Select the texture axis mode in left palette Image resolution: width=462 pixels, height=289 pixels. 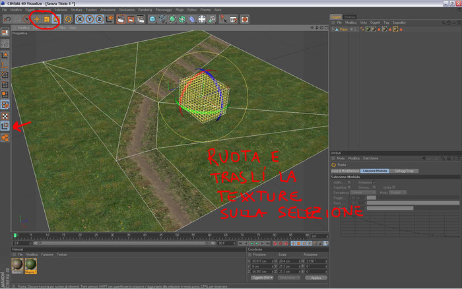coord(5,126)
